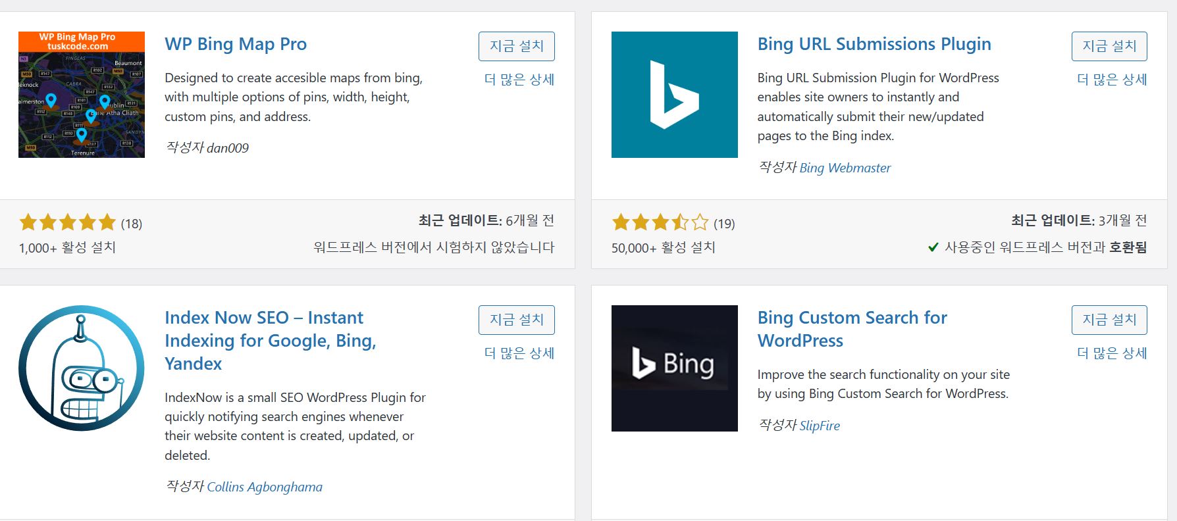Viewport: 1177px width, 521px height.
Task: Click the five-star rating of WP Bing Map Pro
Action: [x=68, y=222]
